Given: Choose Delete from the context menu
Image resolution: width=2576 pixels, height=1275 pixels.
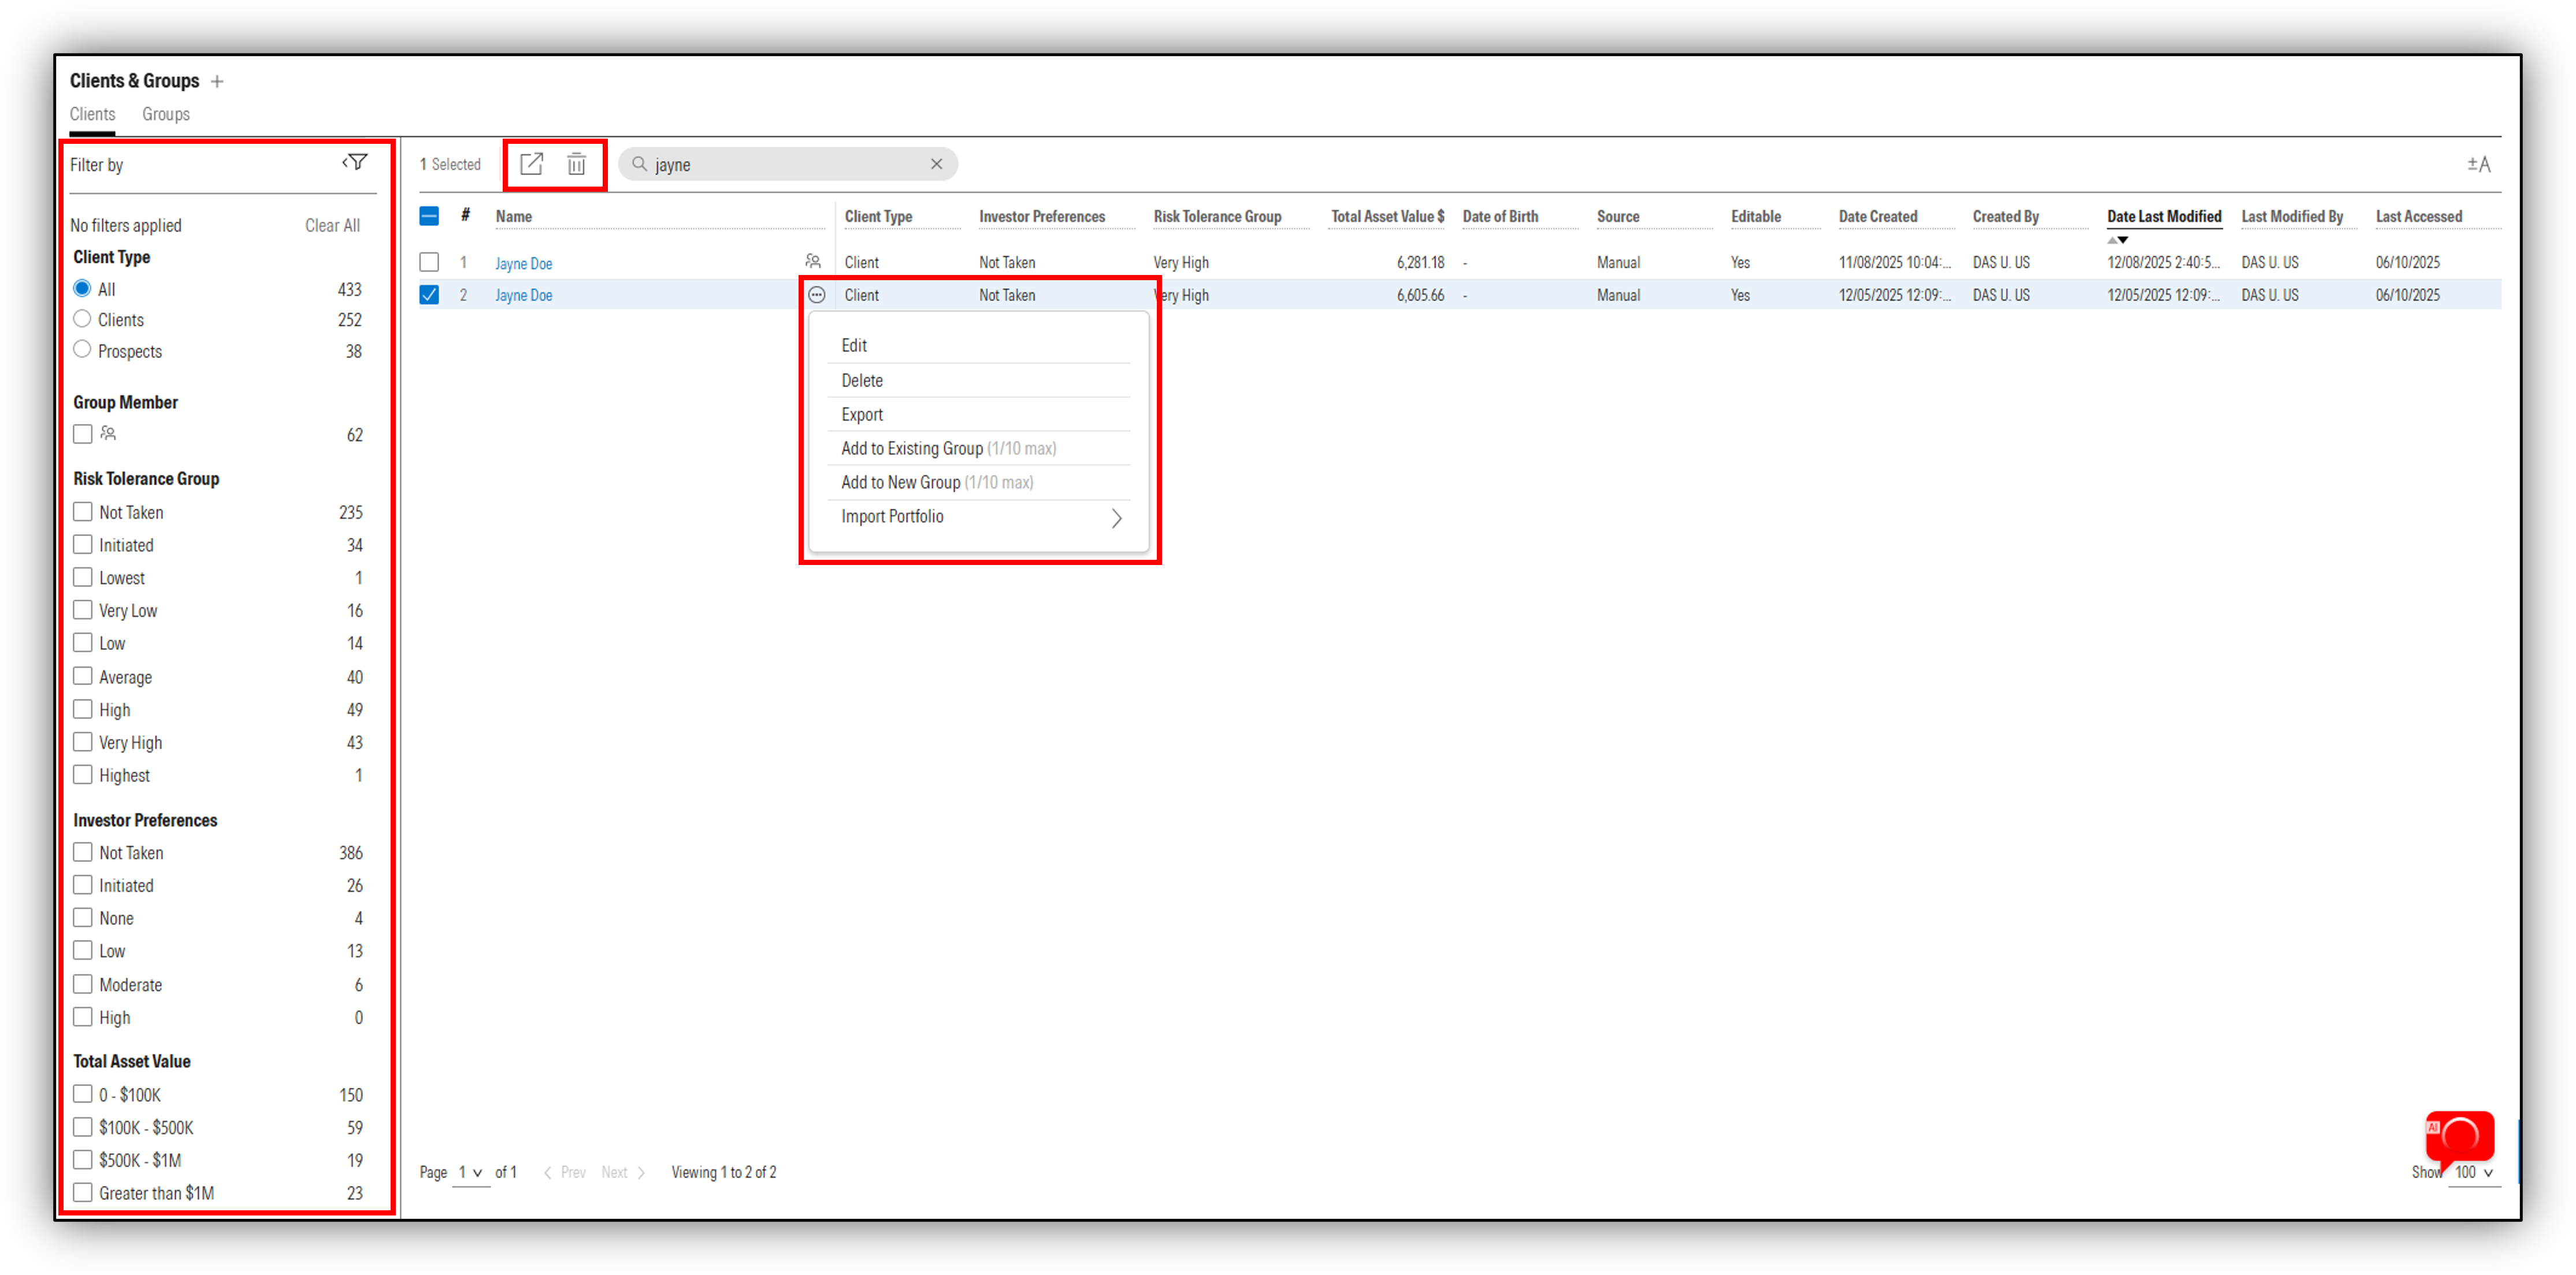Looking at the screenshot, I should tap(862, 380).
